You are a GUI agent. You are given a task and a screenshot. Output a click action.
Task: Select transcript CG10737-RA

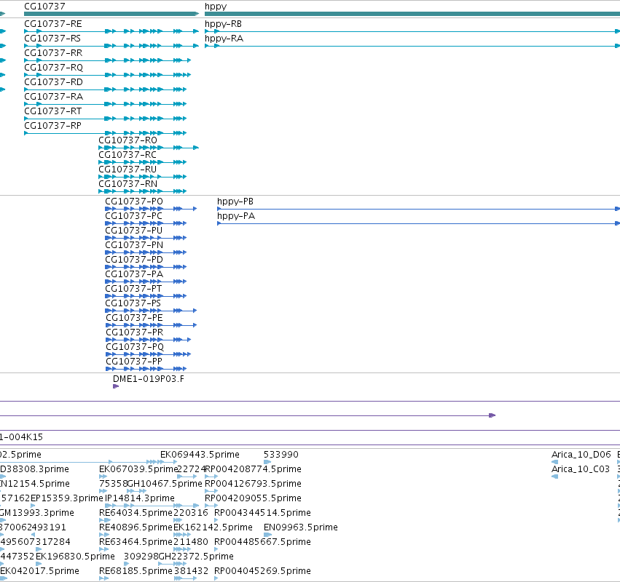pos(53,97)
